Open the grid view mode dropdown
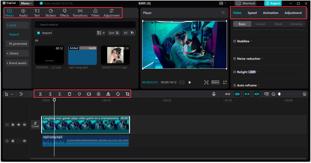Image resolution: width=311 pixels, height=163 pixels. (101, 33)
